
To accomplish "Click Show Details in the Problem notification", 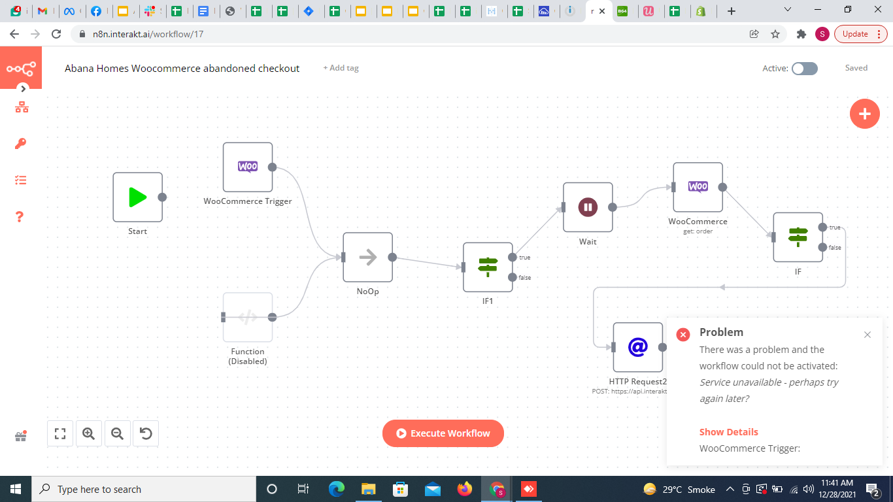I will click(x=729, y=432).
